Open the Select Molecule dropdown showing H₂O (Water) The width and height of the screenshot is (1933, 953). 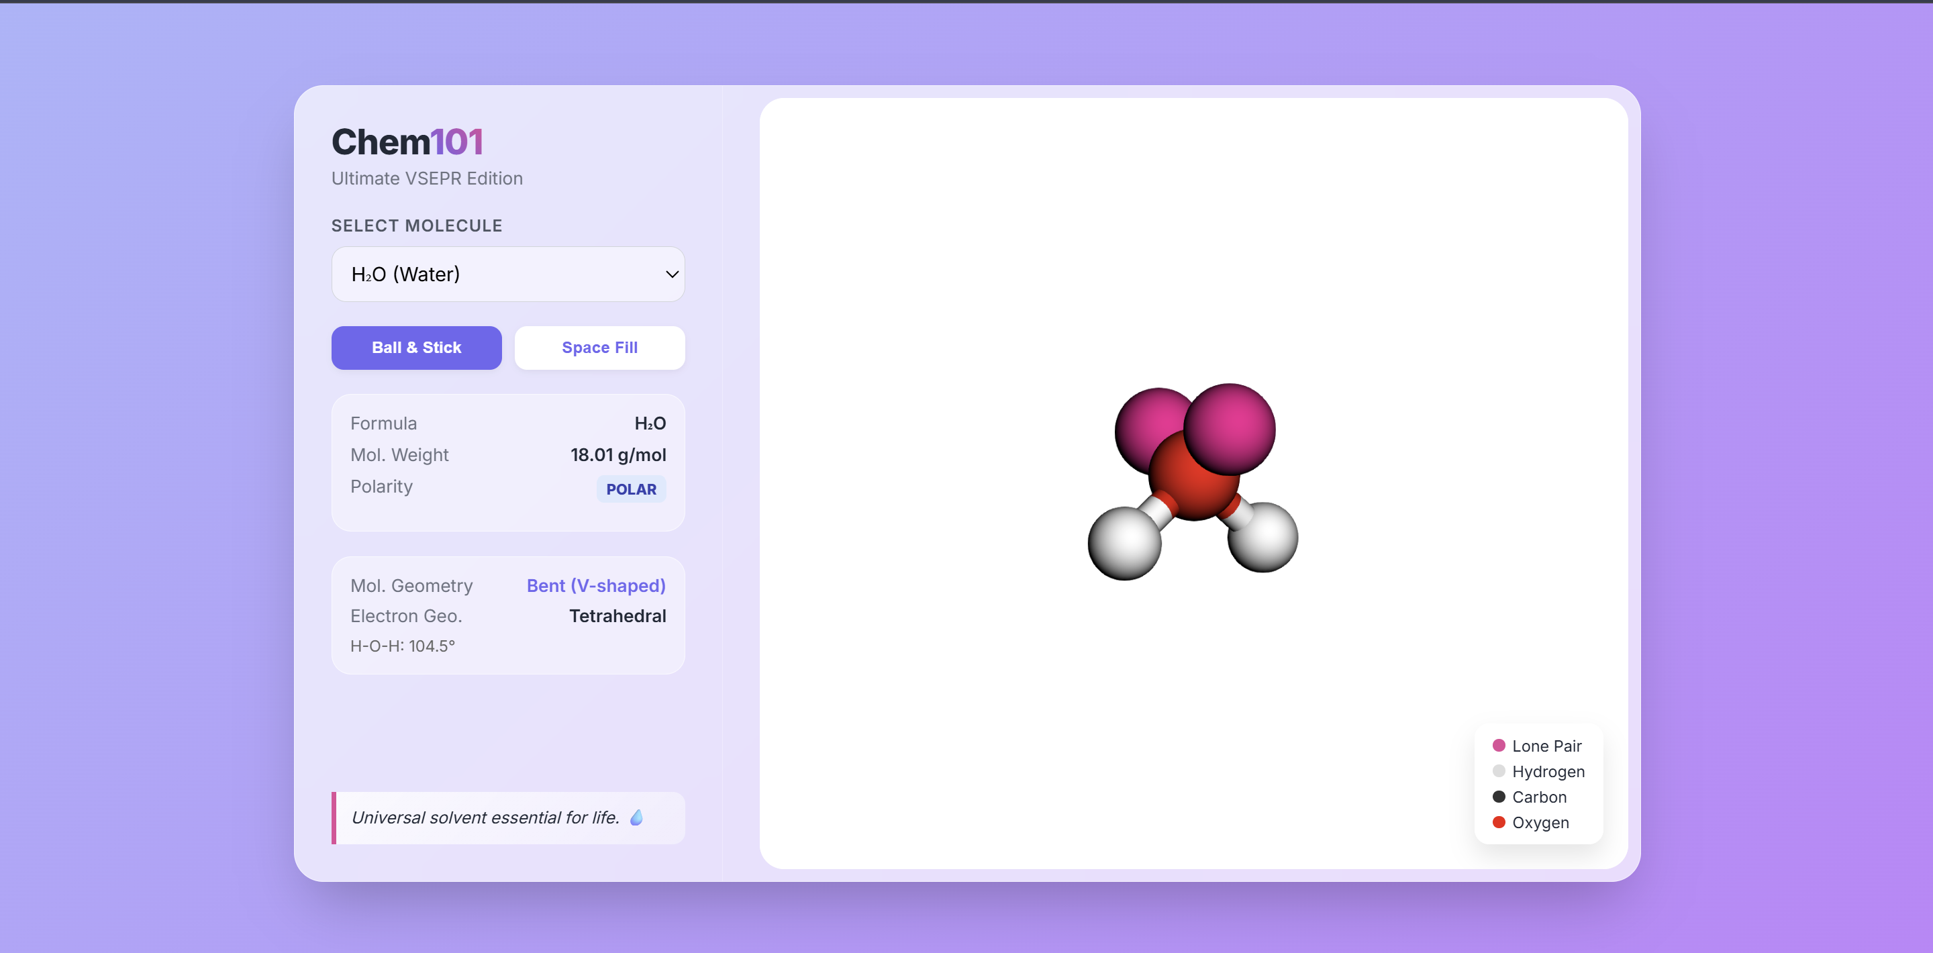tap(508, 274)
